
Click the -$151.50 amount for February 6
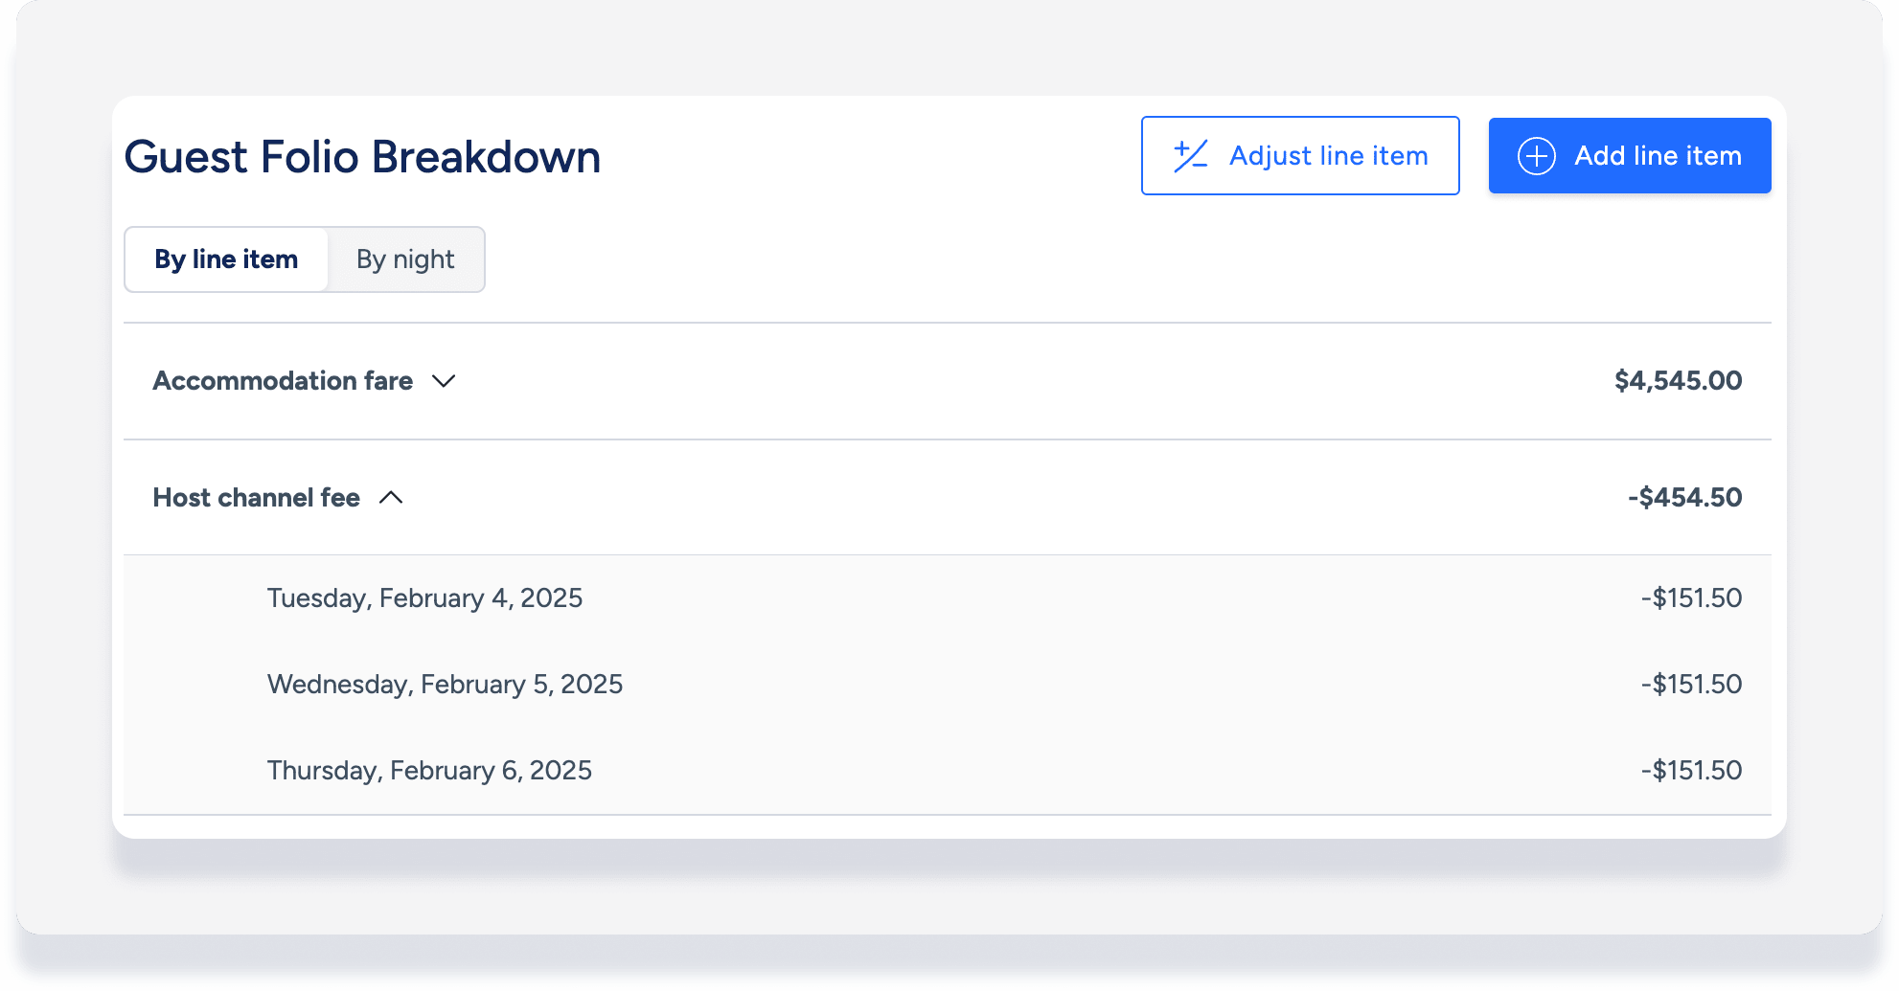click(1692, 771)
